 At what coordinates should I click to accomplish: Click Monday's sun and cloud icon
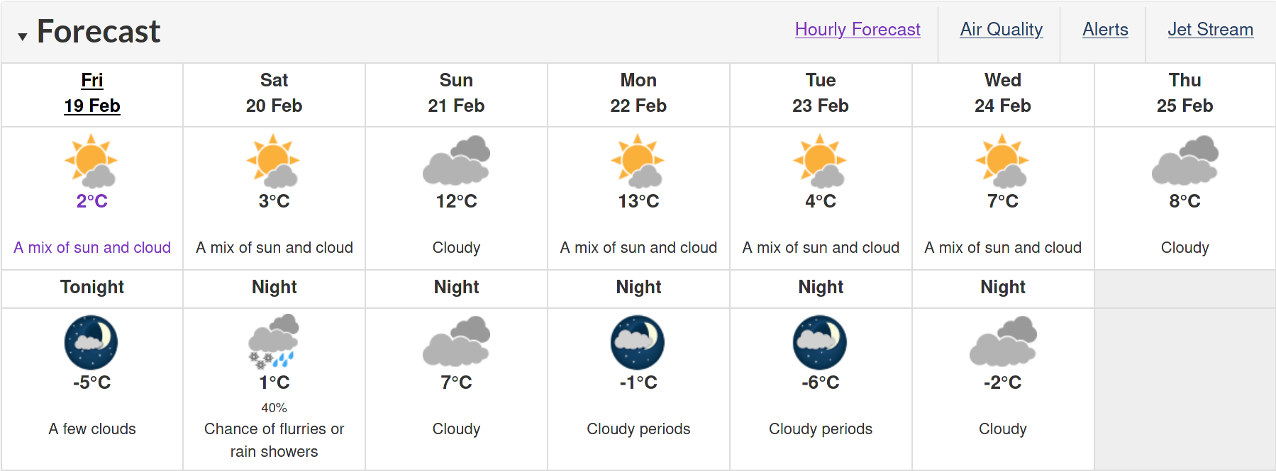pyautogui.click(x=638, y=161)
